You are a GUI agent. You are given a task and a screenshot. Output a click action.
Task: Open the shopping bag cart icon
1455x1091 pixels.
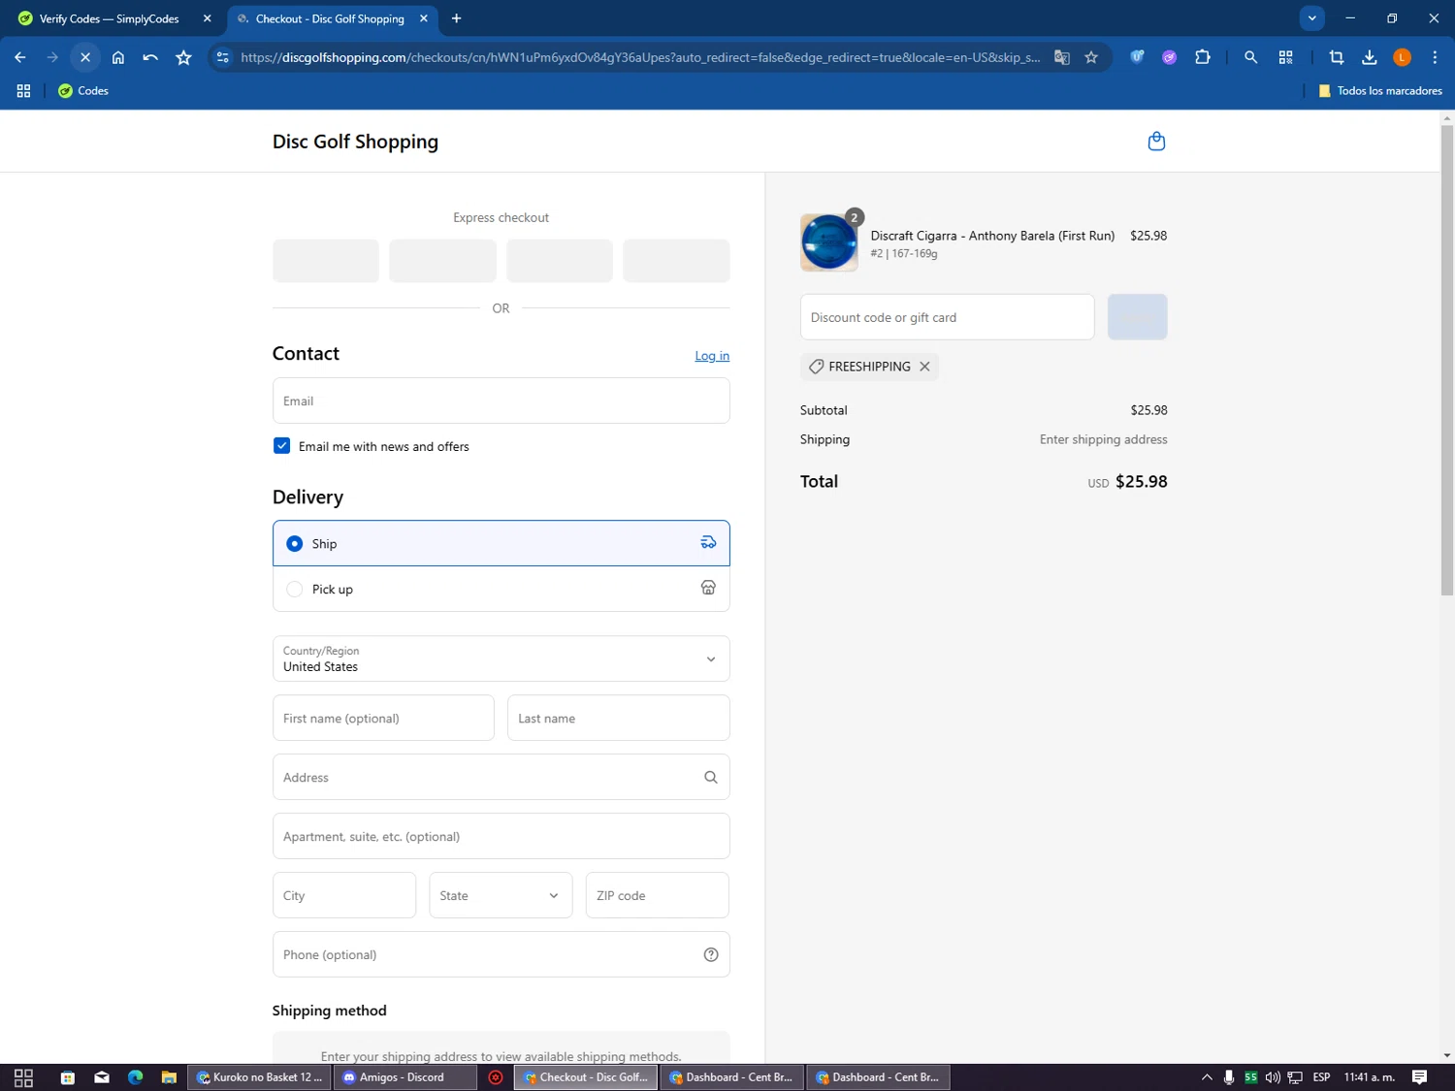(1156, 142)
